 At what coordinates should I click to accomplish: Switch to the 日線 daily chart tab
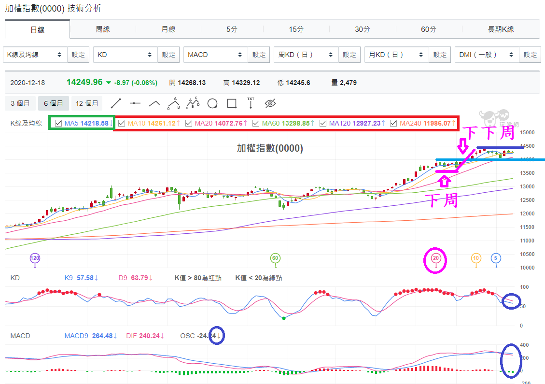(37, 29)
